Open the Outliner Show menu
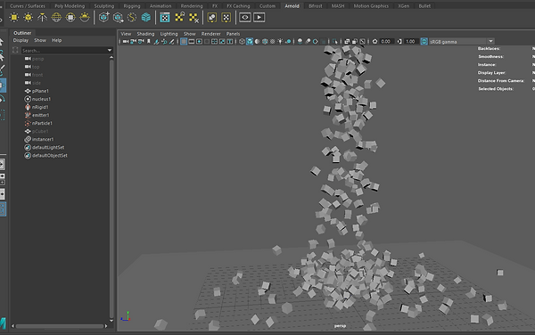535x335 pixels. pos(40,40)
